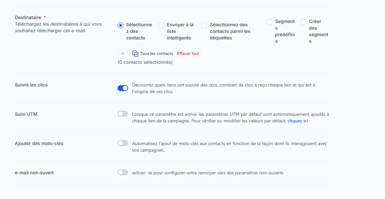Click the "e-mail non ouvert" row label

(x=34, y=173)
